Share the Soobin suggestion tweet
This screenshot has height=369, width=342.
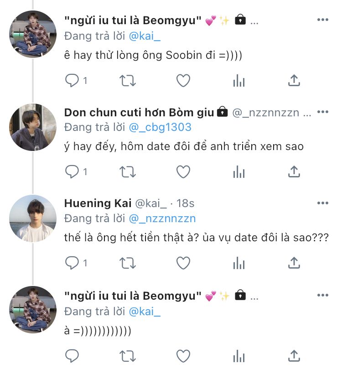click(x=294, y=81)
